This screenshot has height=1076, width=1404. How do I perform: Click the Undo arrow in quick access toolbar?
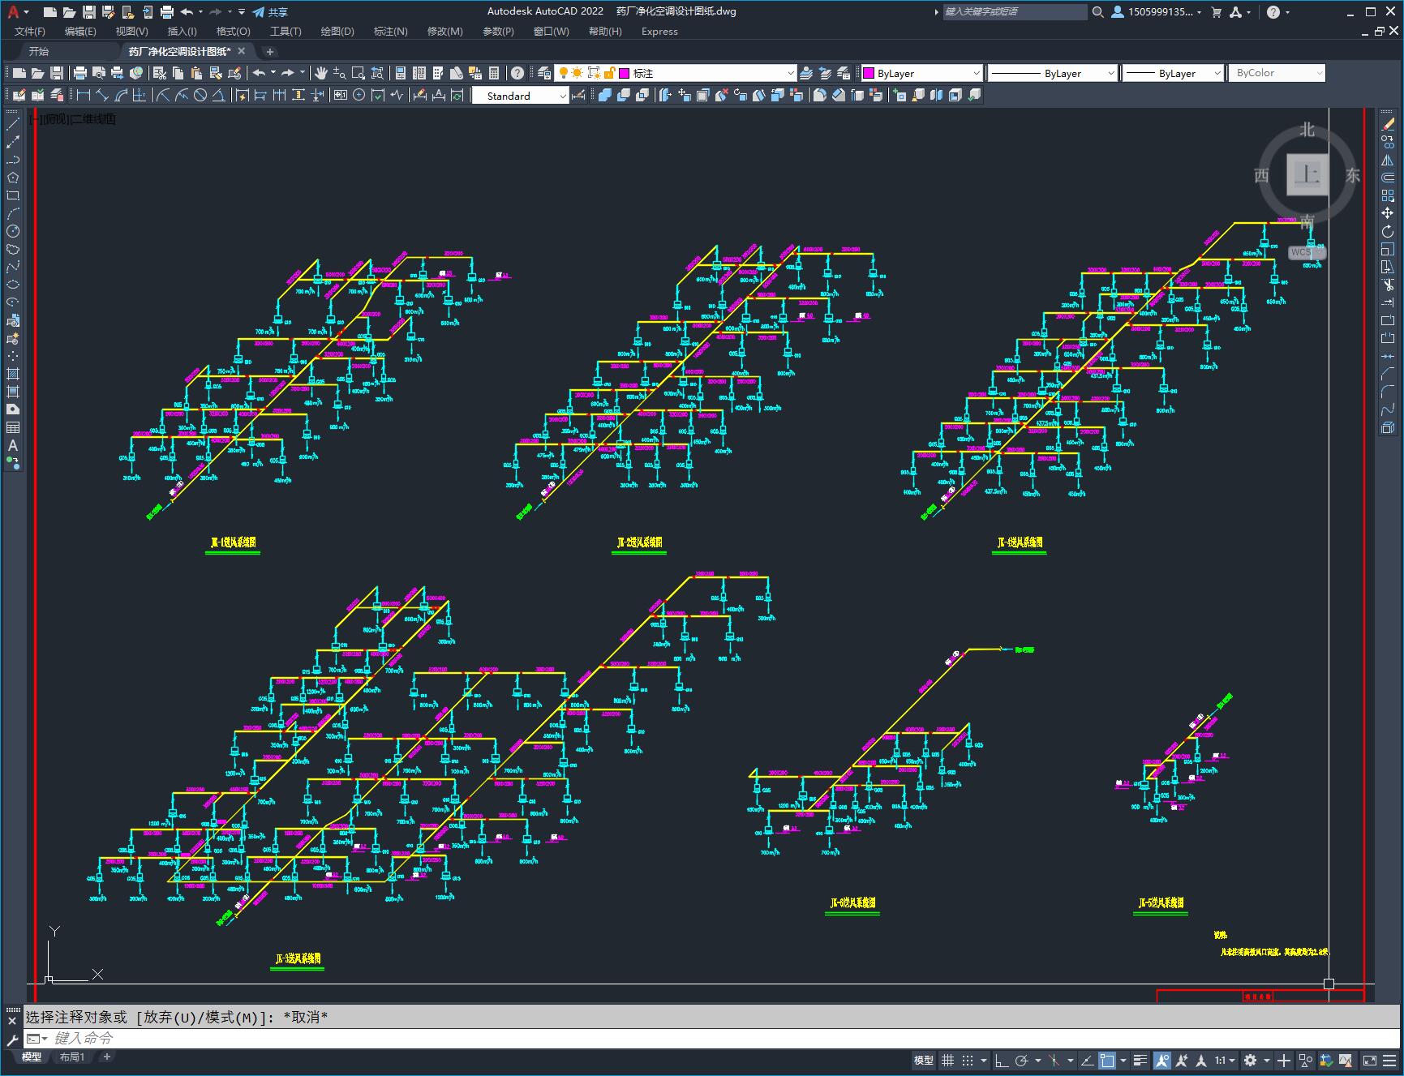(x=187, y=11)
